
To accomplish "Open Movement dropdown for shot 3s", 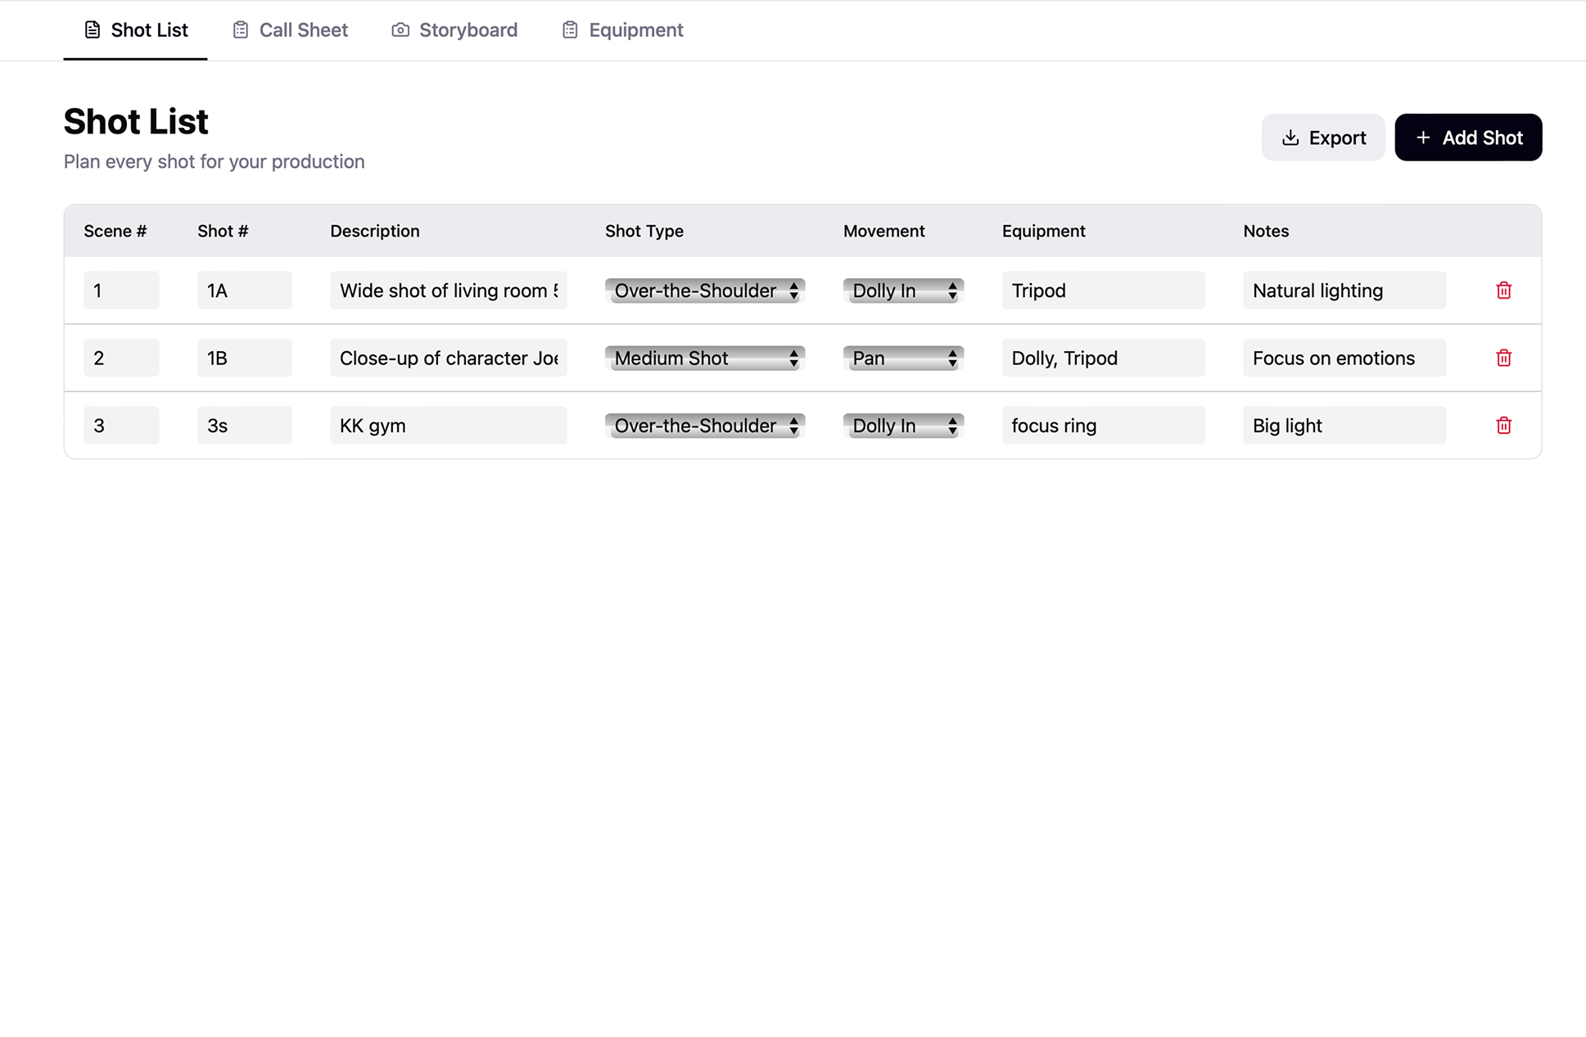I will coord(902,426).
